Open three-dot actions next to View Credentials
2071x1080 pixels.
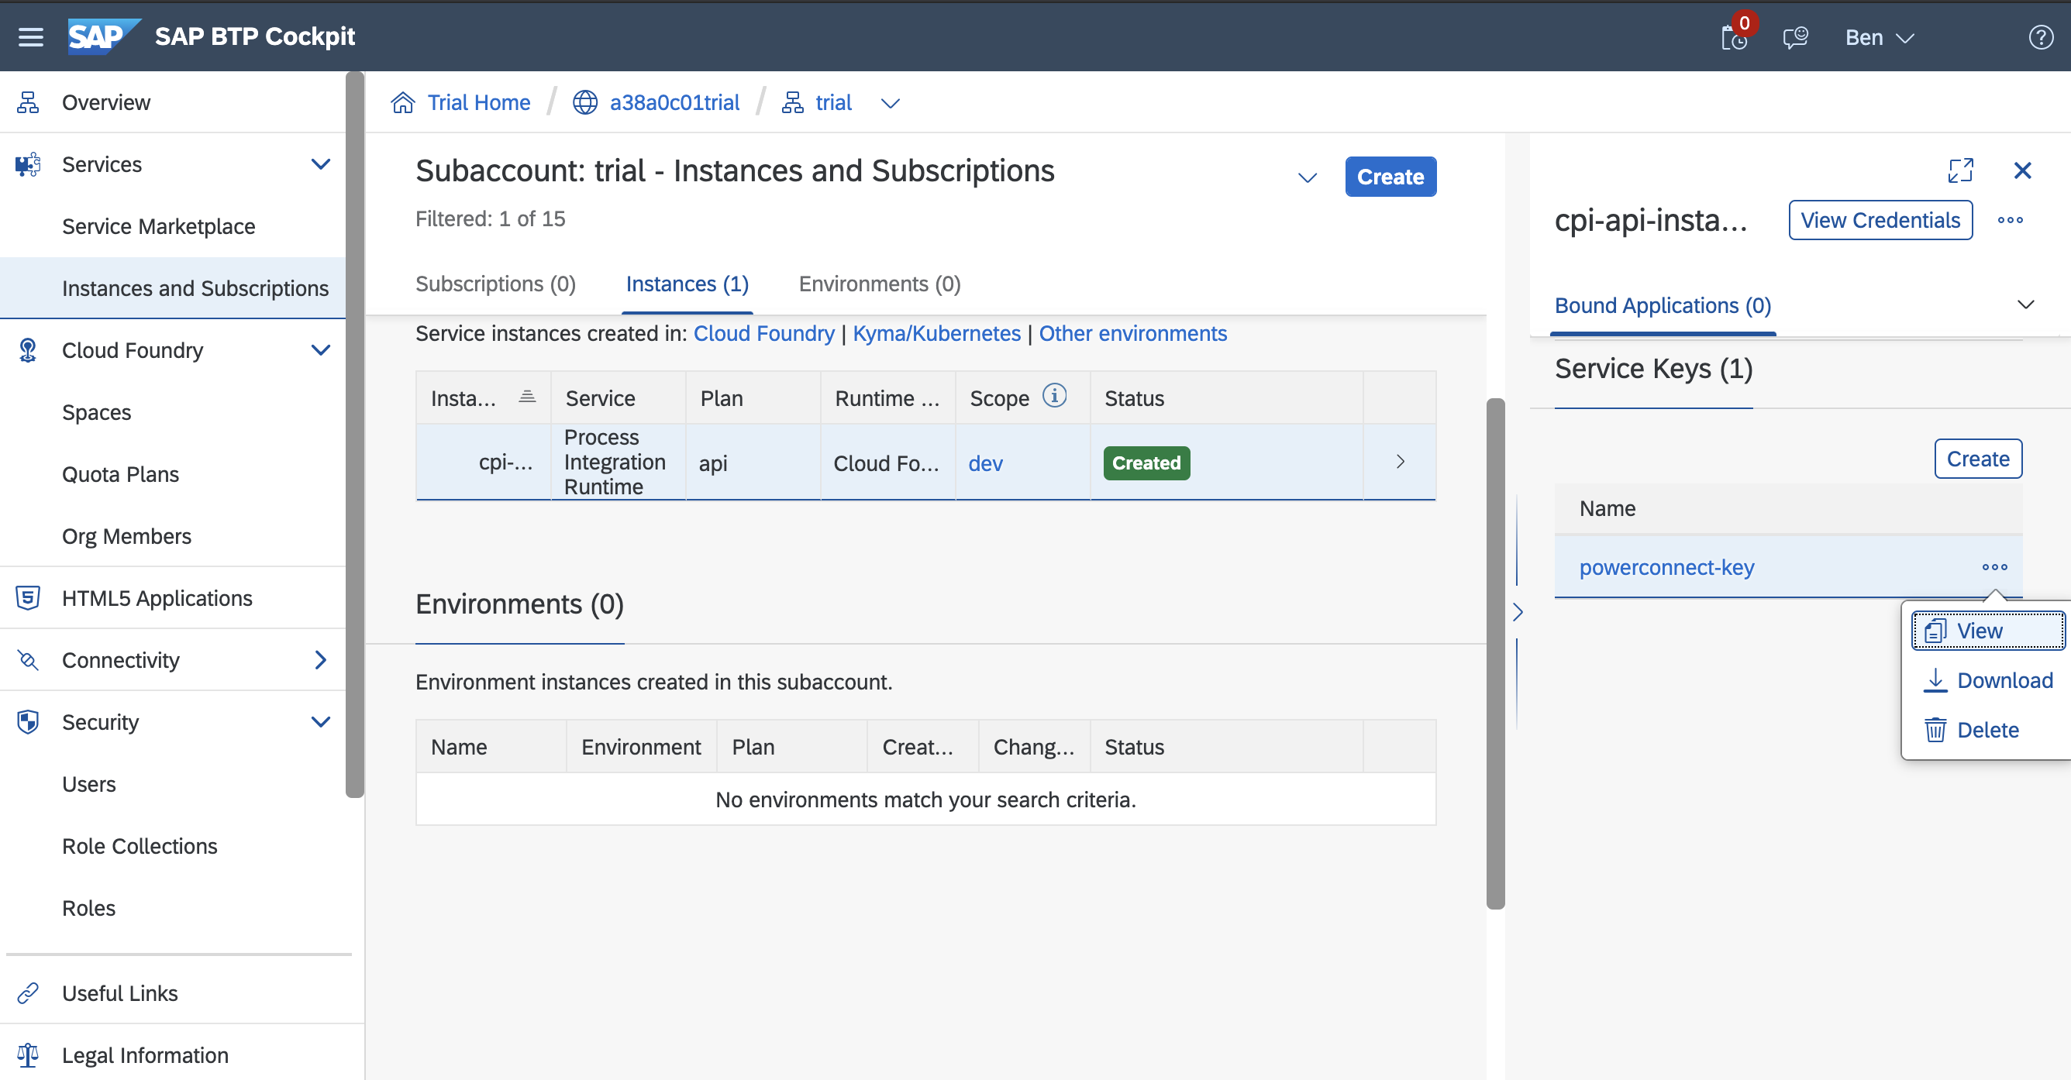point(2010,220)
